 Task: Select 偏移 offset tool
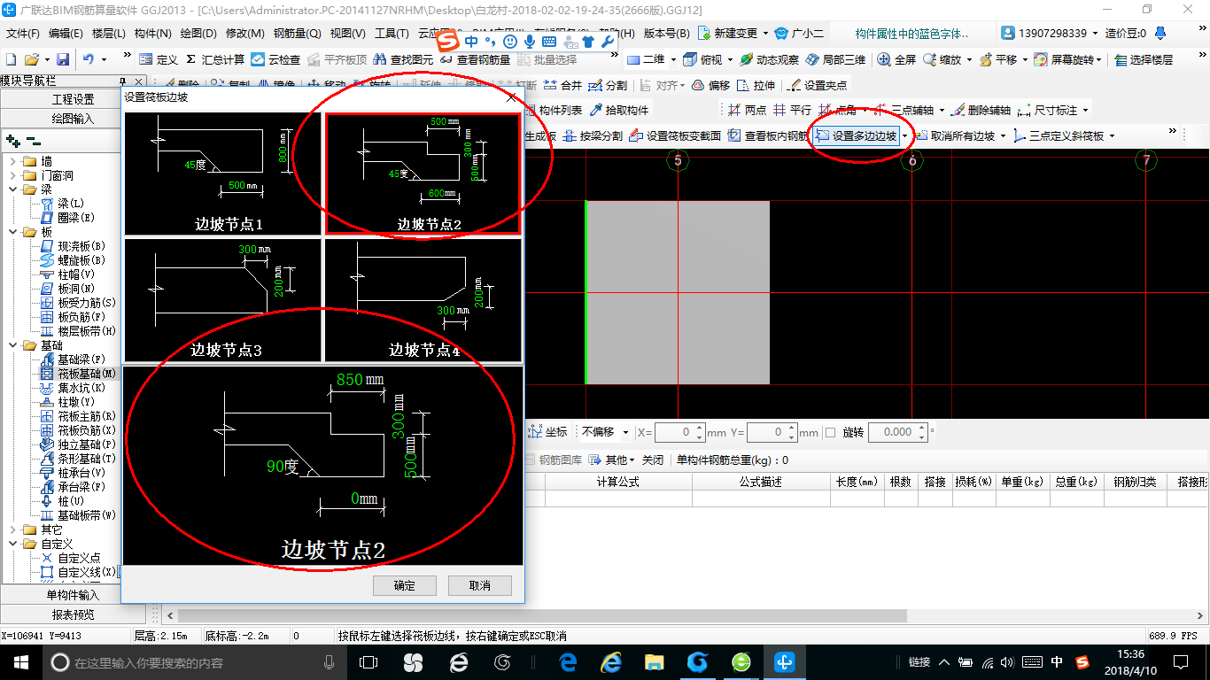[710, 85]
